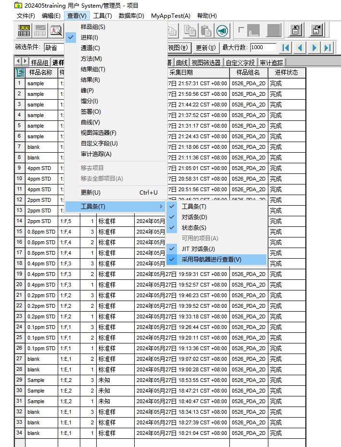This screenshot has height=447, width=341.
Task: Click the 更新(U) button on filter bar
Action: (x=206, y=48)
